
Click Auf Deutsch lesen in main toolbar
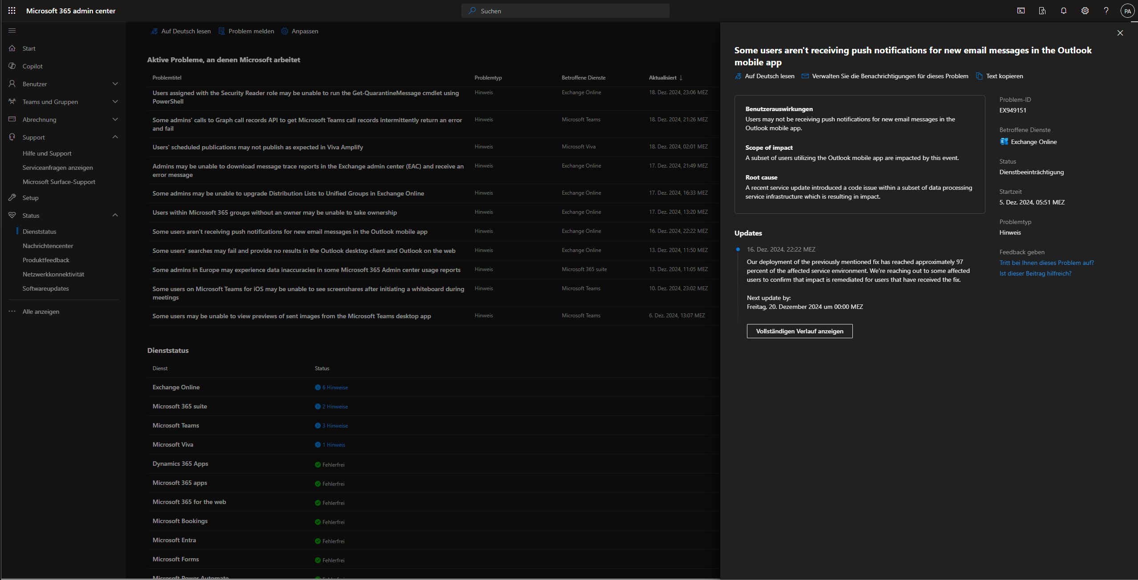click(181, 31)
